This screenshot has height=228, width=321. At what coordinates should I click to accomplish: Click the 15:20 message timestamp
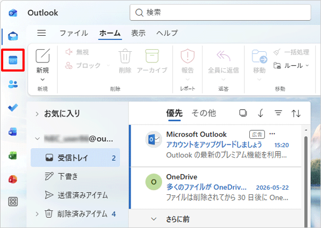tap(281, 145)
